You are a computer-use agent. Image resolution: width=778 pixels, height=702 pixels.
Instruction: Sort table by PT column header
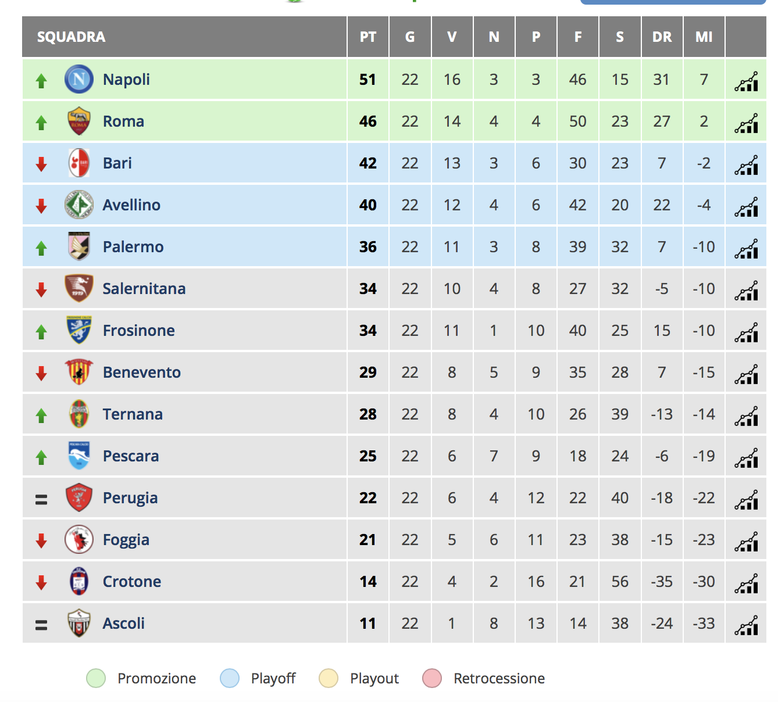(367, 37)
